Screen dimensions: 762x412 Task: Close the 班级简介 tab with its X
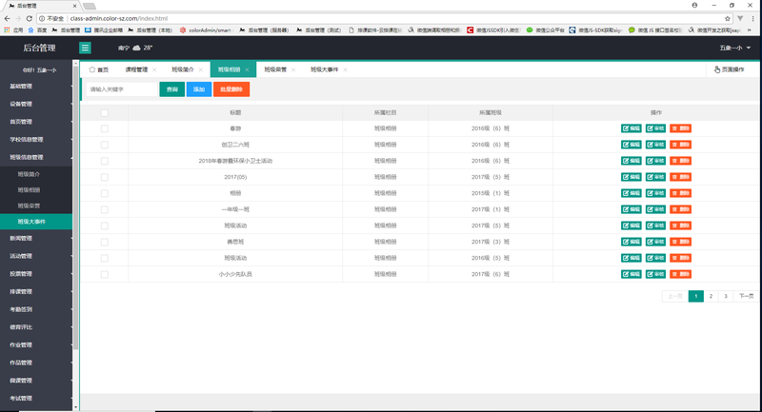click(x=201, y=69)
